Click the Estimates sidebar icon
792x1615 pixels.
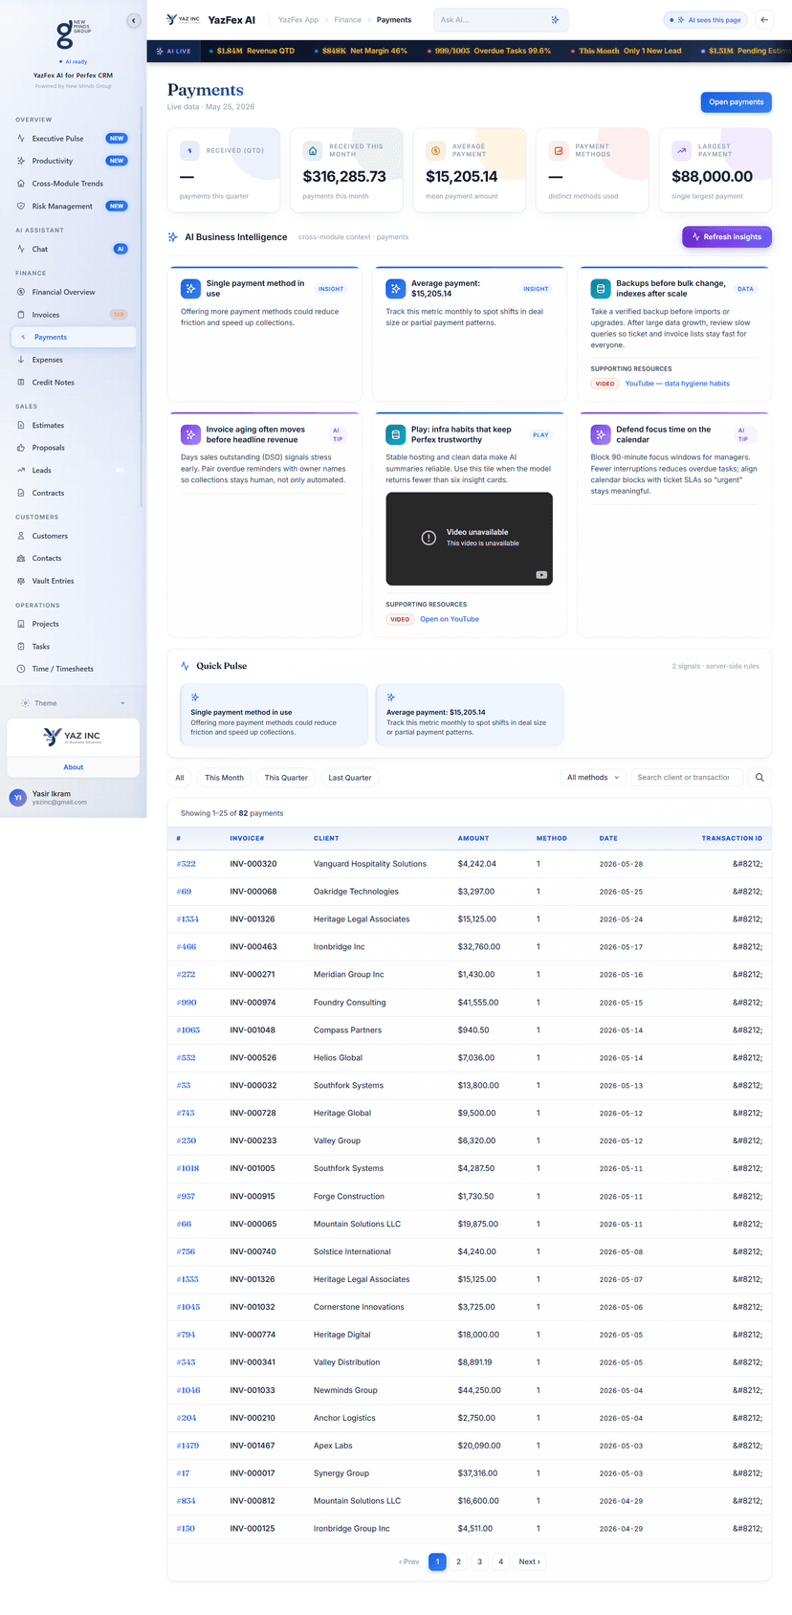pos(21,426)
